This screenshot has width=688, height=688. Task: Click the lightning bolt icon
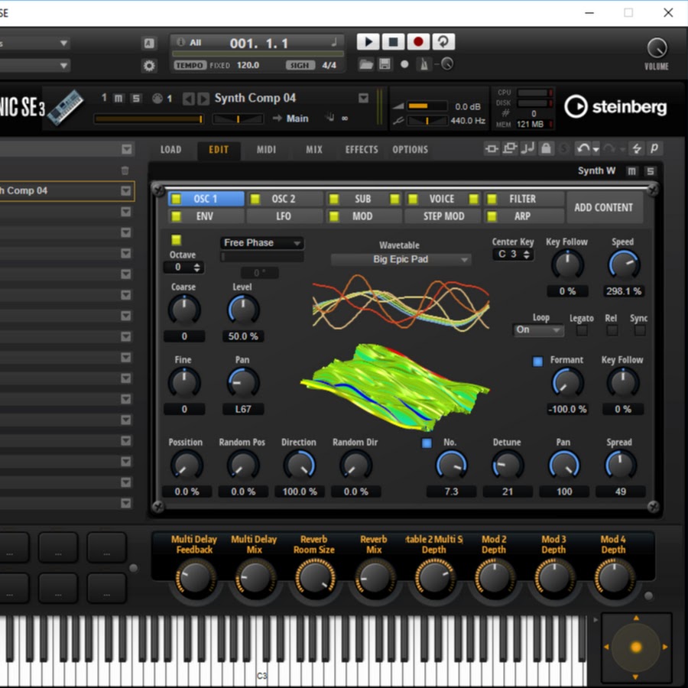(x=636, y=148)
